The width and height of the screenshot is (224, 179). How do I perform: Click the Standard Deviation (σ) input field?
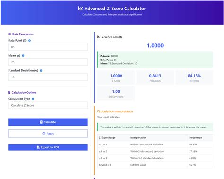pyautogui.click(x=48, y=77)
